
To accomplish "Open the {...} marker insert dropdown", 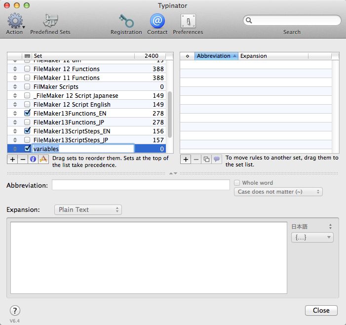I will point(312,238).
